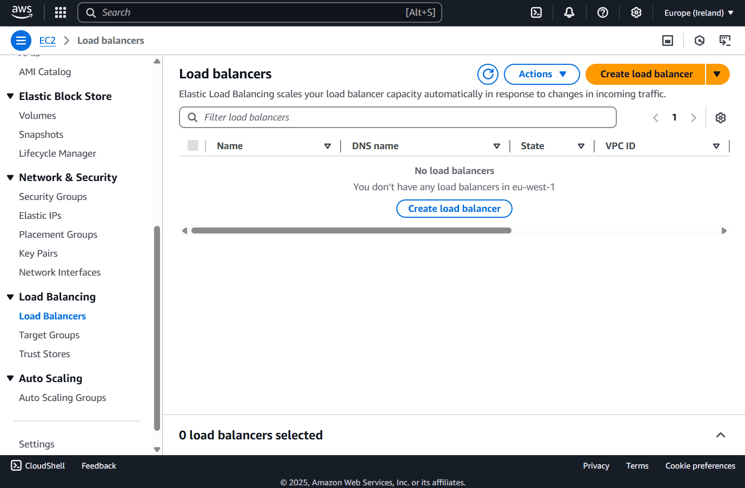Click sidebar scroll down arrow
The width and height of the screenshot is (745, 488).
pos(157,449)
